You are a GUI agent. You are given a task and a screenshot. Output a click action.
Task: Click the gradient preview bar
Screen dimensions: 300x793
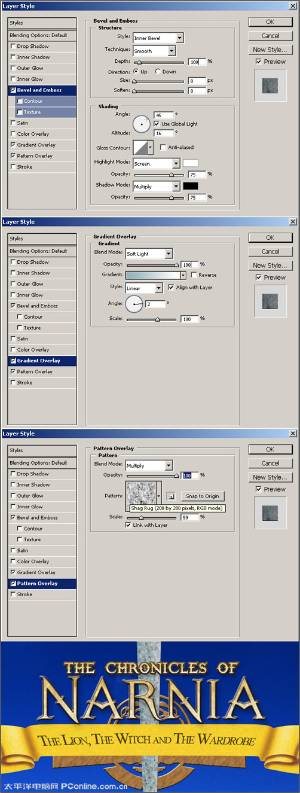click(152, 275)
